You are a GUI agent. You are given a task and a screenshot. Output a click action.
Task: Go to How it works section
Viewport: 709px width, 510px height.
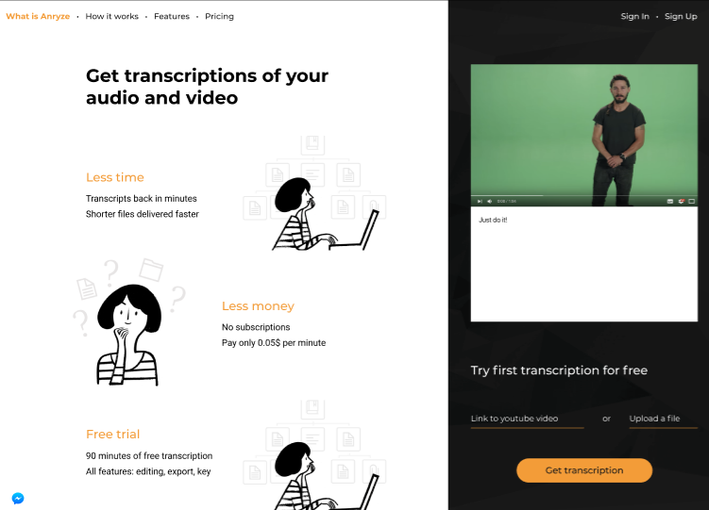point(111,16)
